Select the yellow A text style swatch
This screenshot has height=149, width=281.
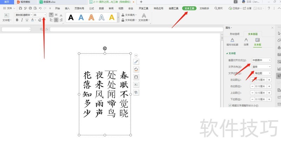pos(112,17)
